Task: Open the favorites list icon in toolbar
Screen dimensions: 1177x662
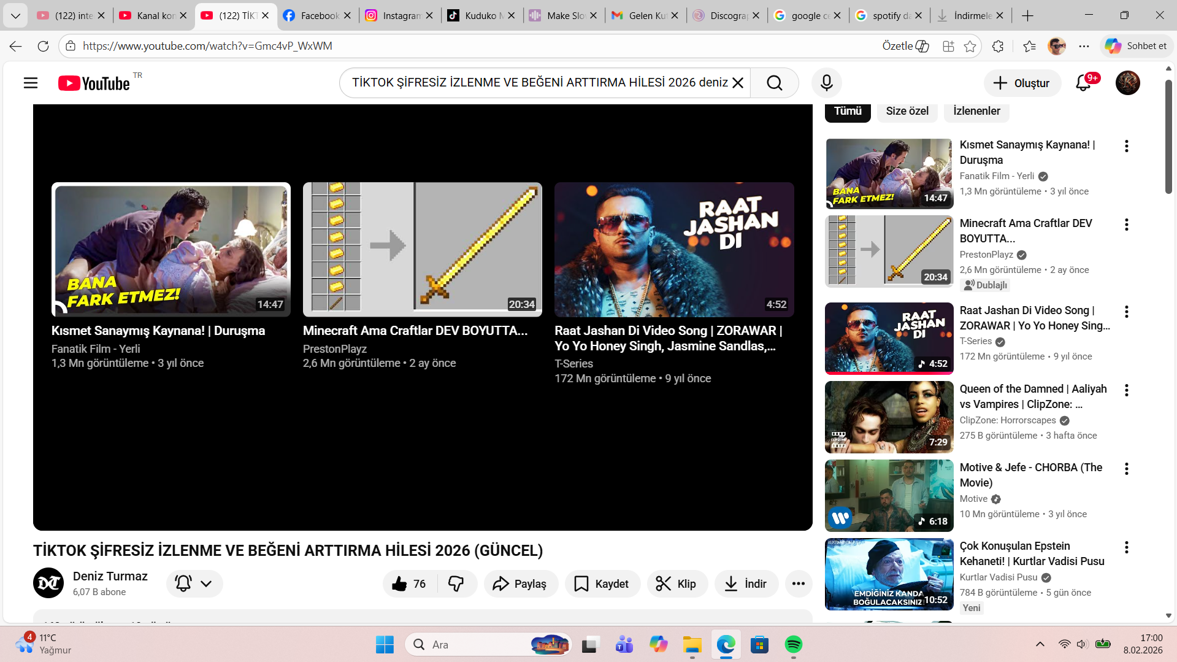Action: pyautogui.click(x=1030, y=46)
